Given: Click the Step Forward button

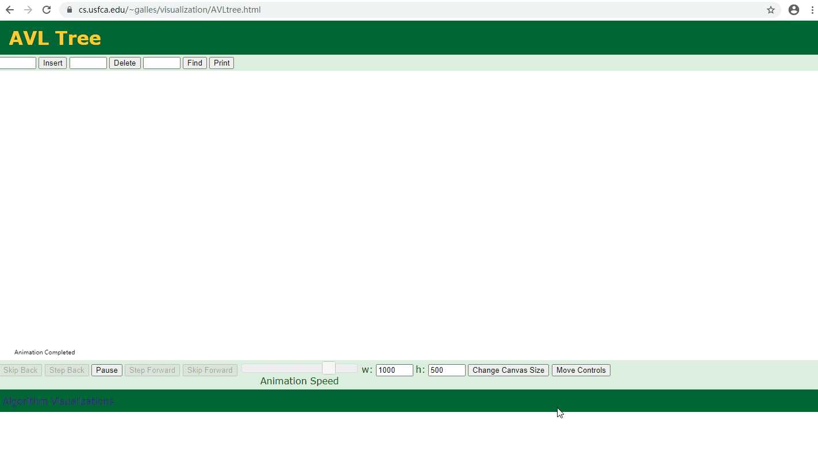Looking at the screenshot, I should [x=152, y=370].
